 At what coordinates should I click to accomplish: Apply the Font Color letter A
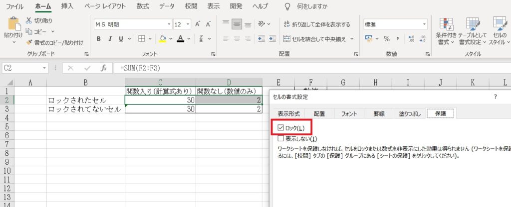tap(181, 39)
